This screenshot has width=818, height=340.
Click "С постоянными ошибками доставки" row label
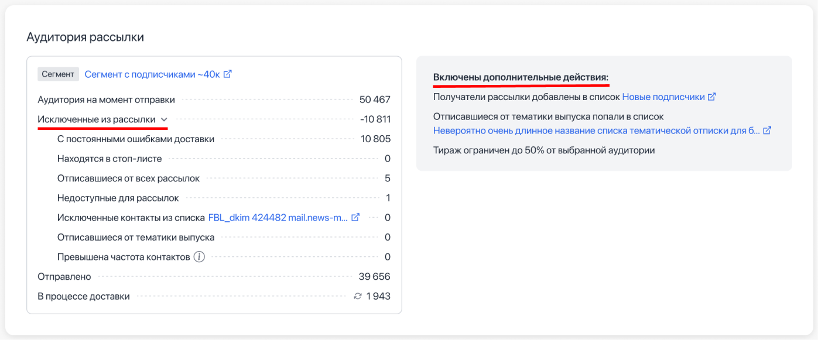click(136, 139)
